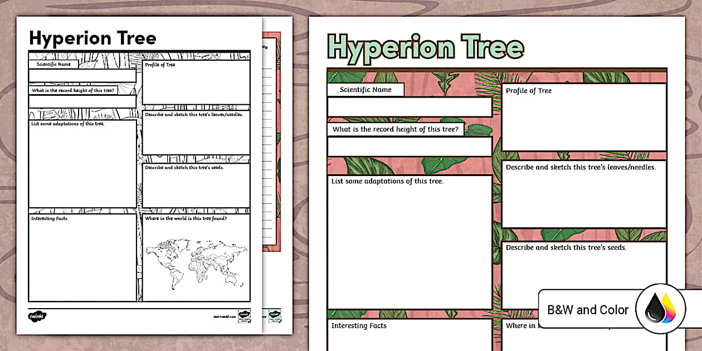Screen dimensions: 702x351
Task: Click the Twinkl cloud logo on the B&W sheet
Action: coord(37,315)
